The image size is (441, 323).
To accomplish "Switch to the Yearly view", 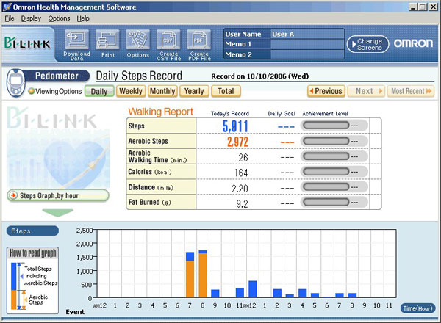I will (x=194, y=91).
